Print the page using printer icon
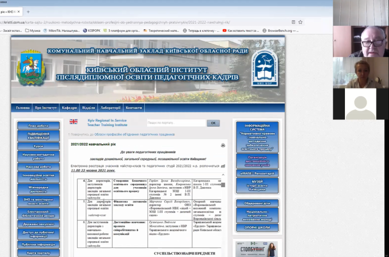389x257 pixels. point(223,145)
